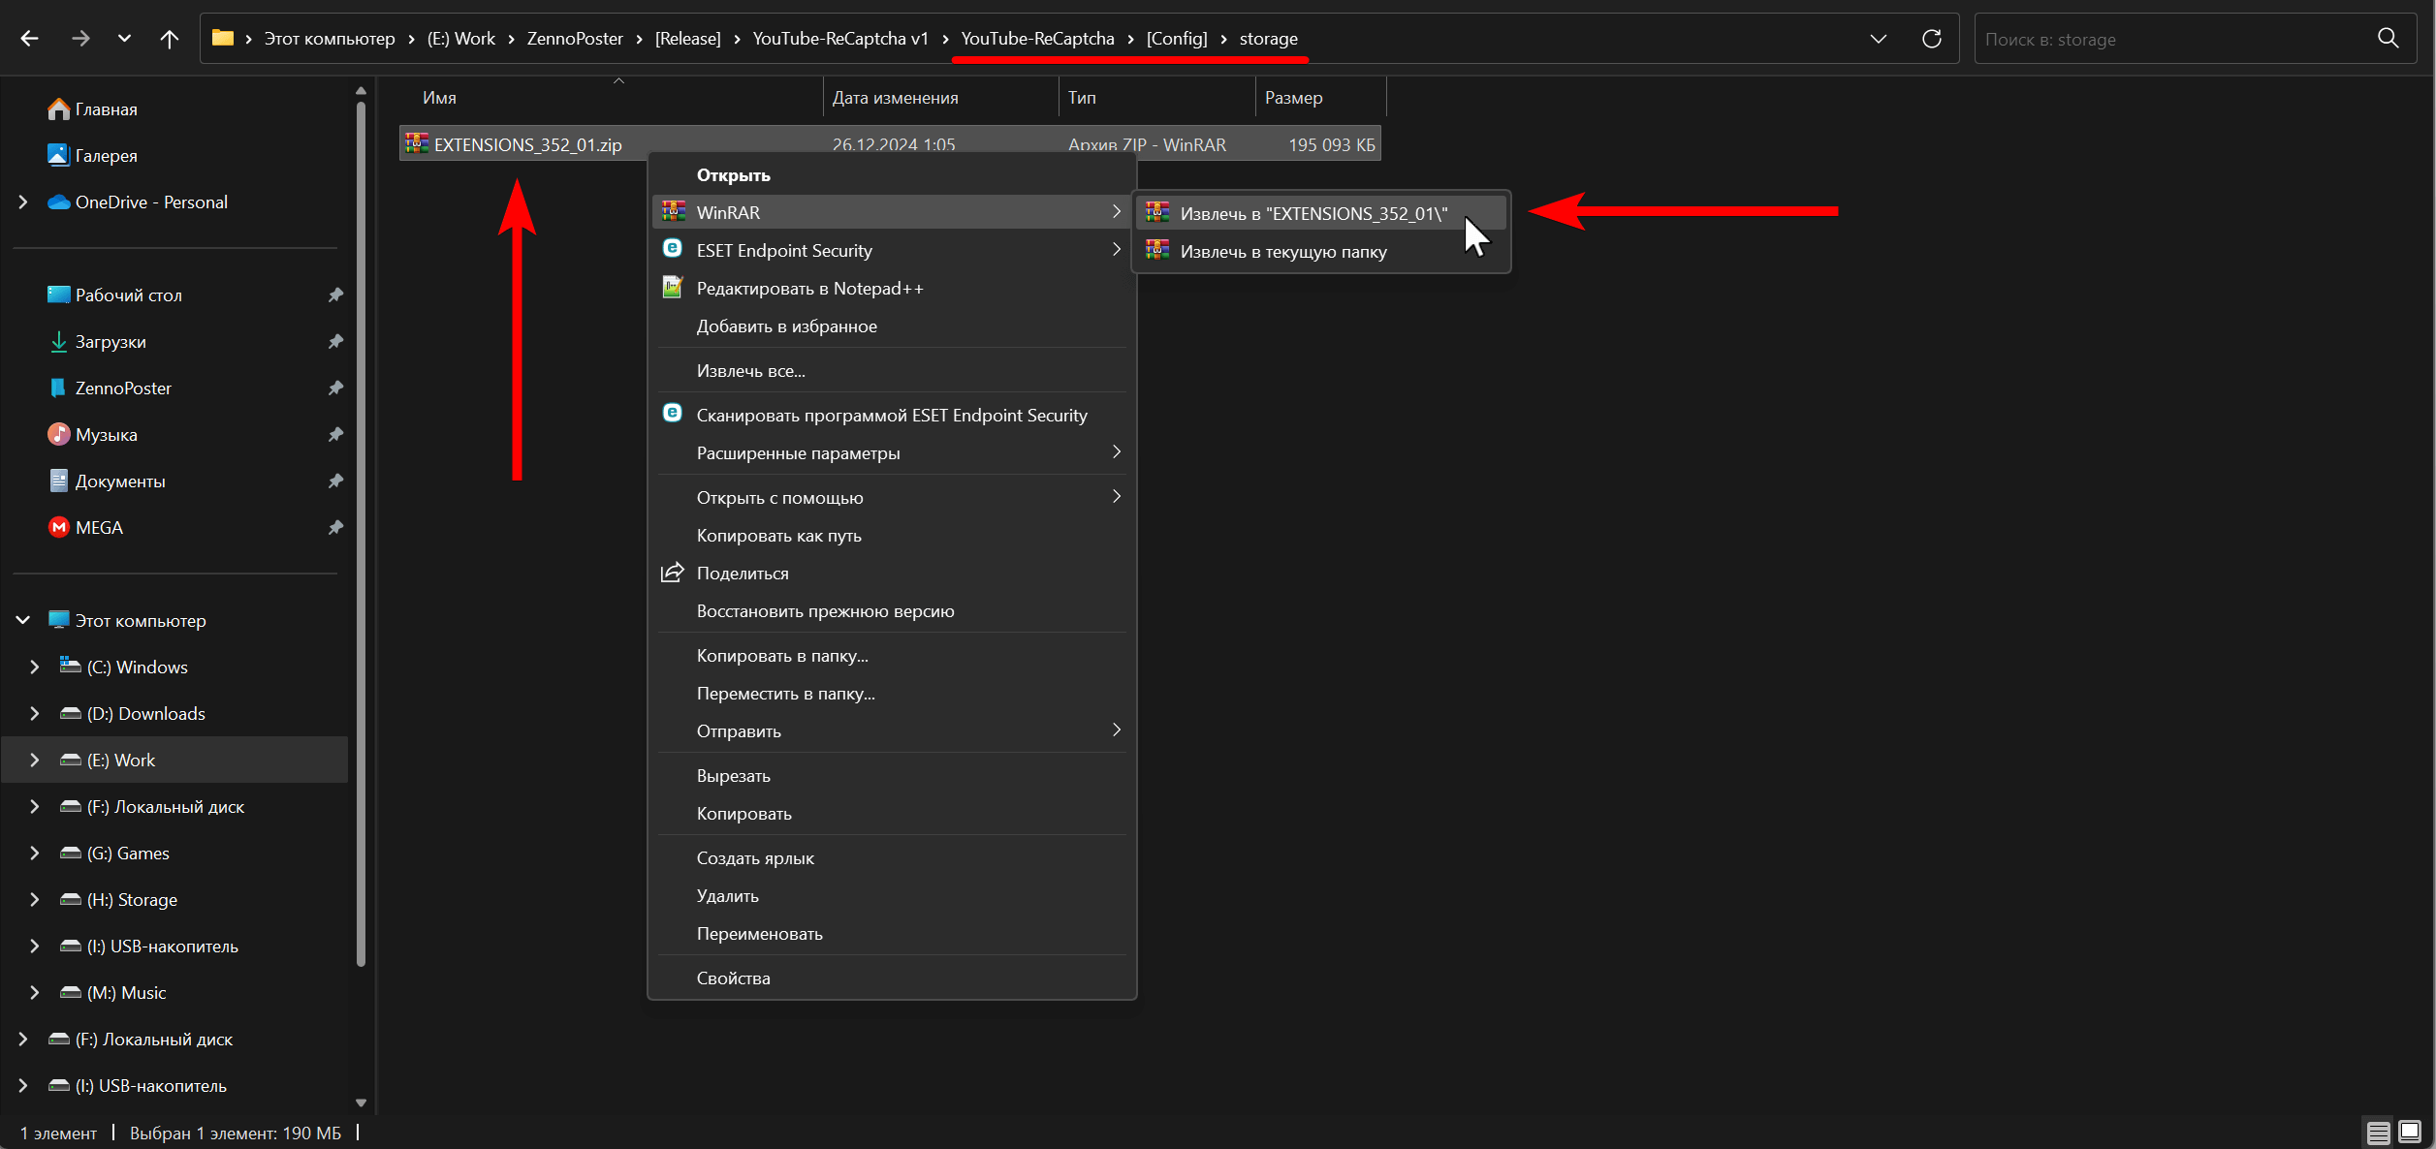The height and width of the screenshot is (1149, 2436).
Task: Click Добавить в избранное
Action: (x=892, y=326)
